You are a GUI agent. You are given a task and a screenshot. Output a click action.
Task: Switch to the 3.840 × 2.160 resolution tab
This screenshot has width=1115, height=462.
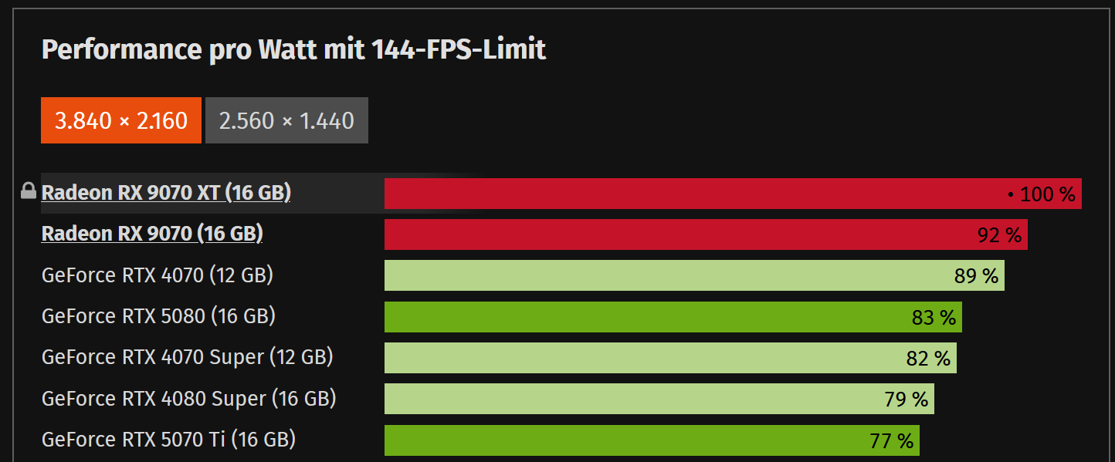pyautogui.click(x=121, y=120)
